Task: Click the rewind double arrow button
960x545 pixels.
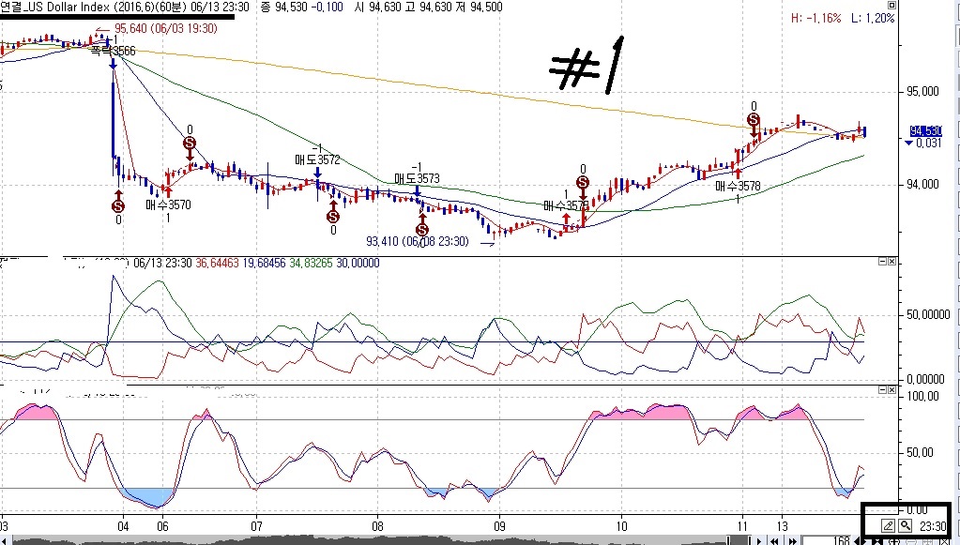Action: pyautogui.click(x=774, y=540)
